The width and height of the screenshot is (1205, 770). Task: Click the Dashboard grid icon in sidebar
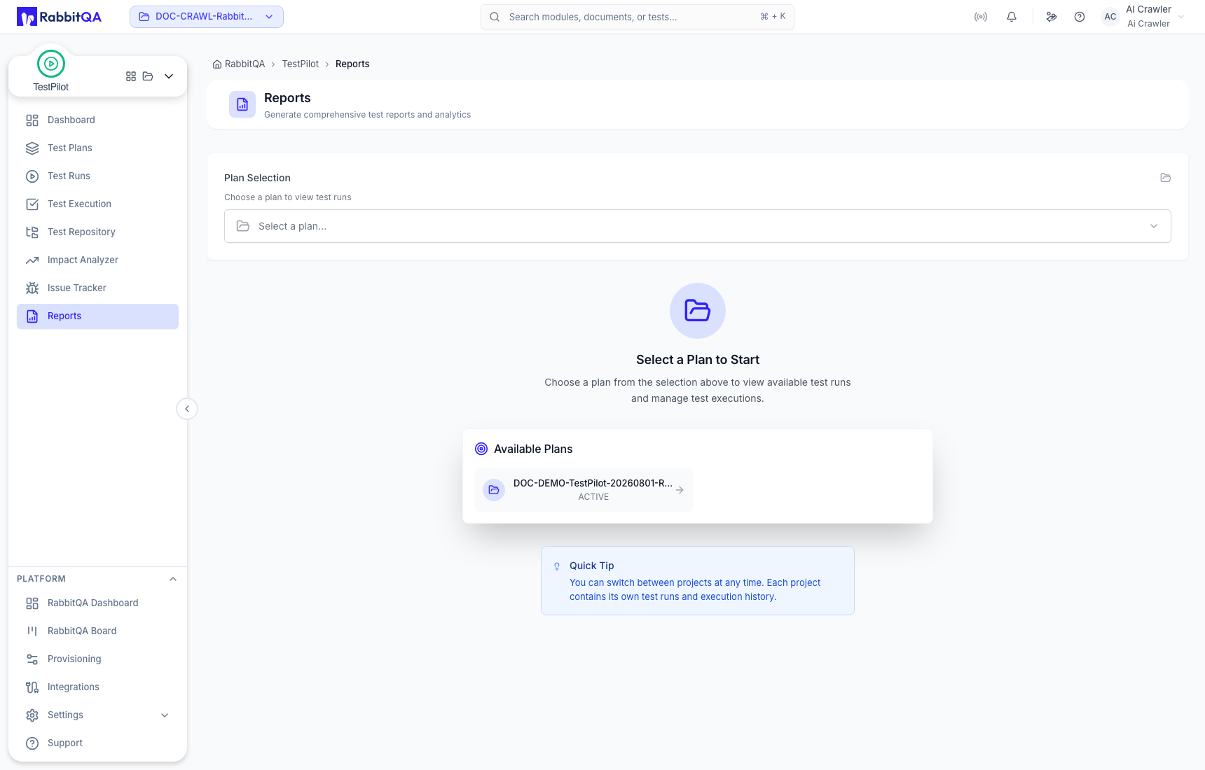click(x=32, y=120)
